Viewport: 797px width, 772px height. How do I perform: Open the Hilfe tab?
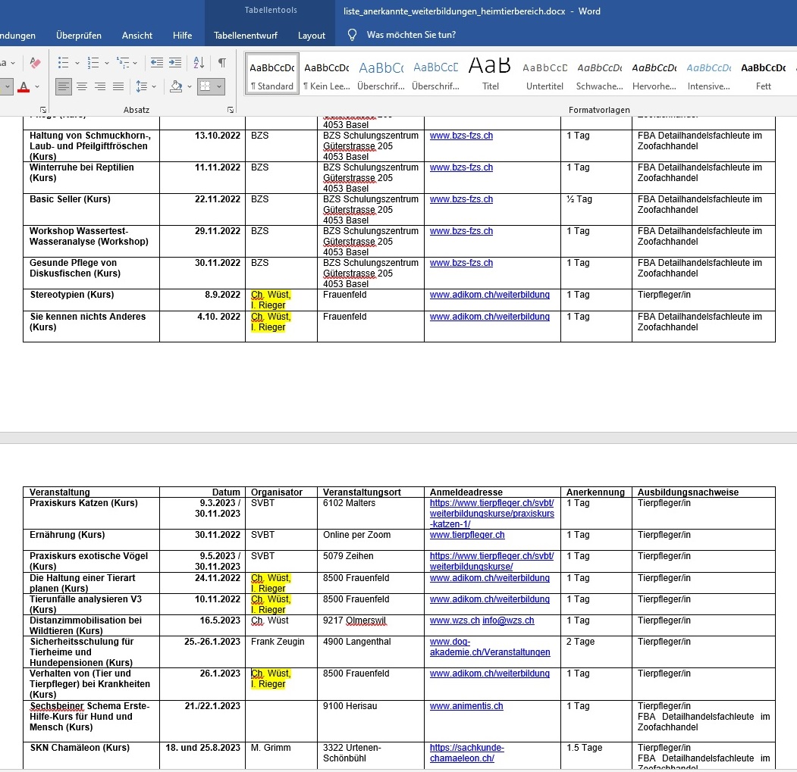pyautogui.click(x=183, y=35)
